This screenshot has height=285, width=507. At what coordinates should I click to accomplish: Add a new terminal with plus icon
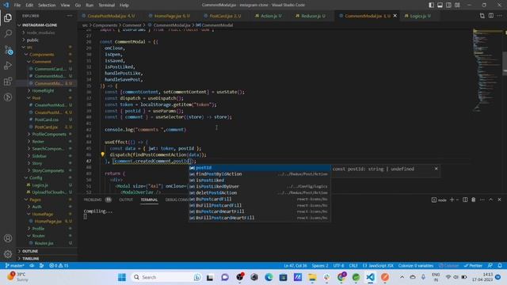click(452, 199)
